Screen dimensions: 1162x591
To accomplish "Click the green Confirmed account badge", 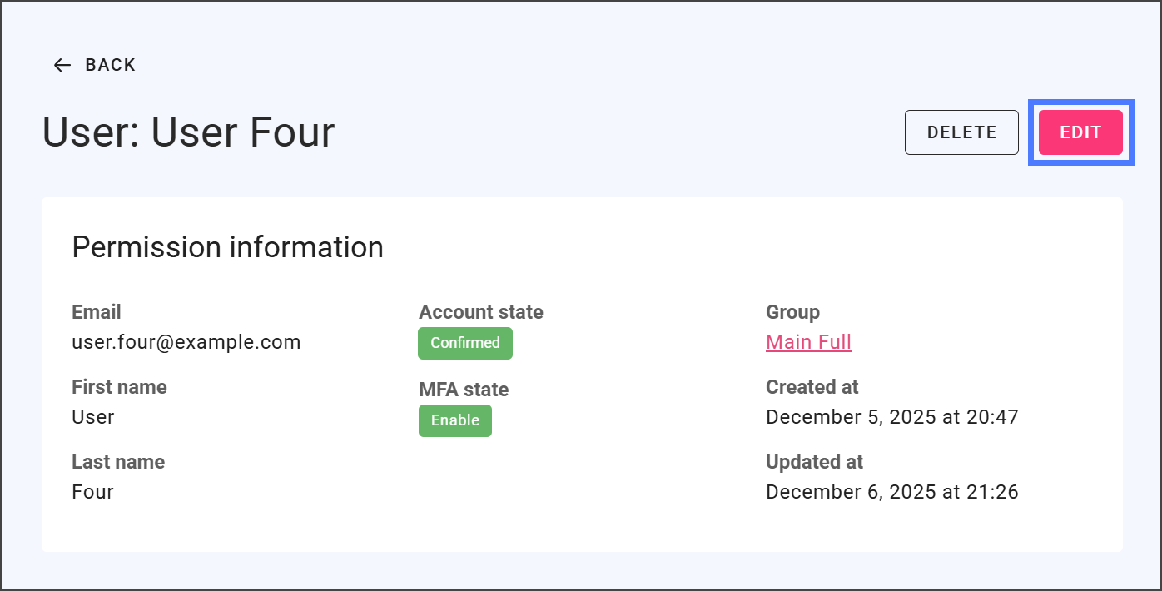I will (464, 343).
